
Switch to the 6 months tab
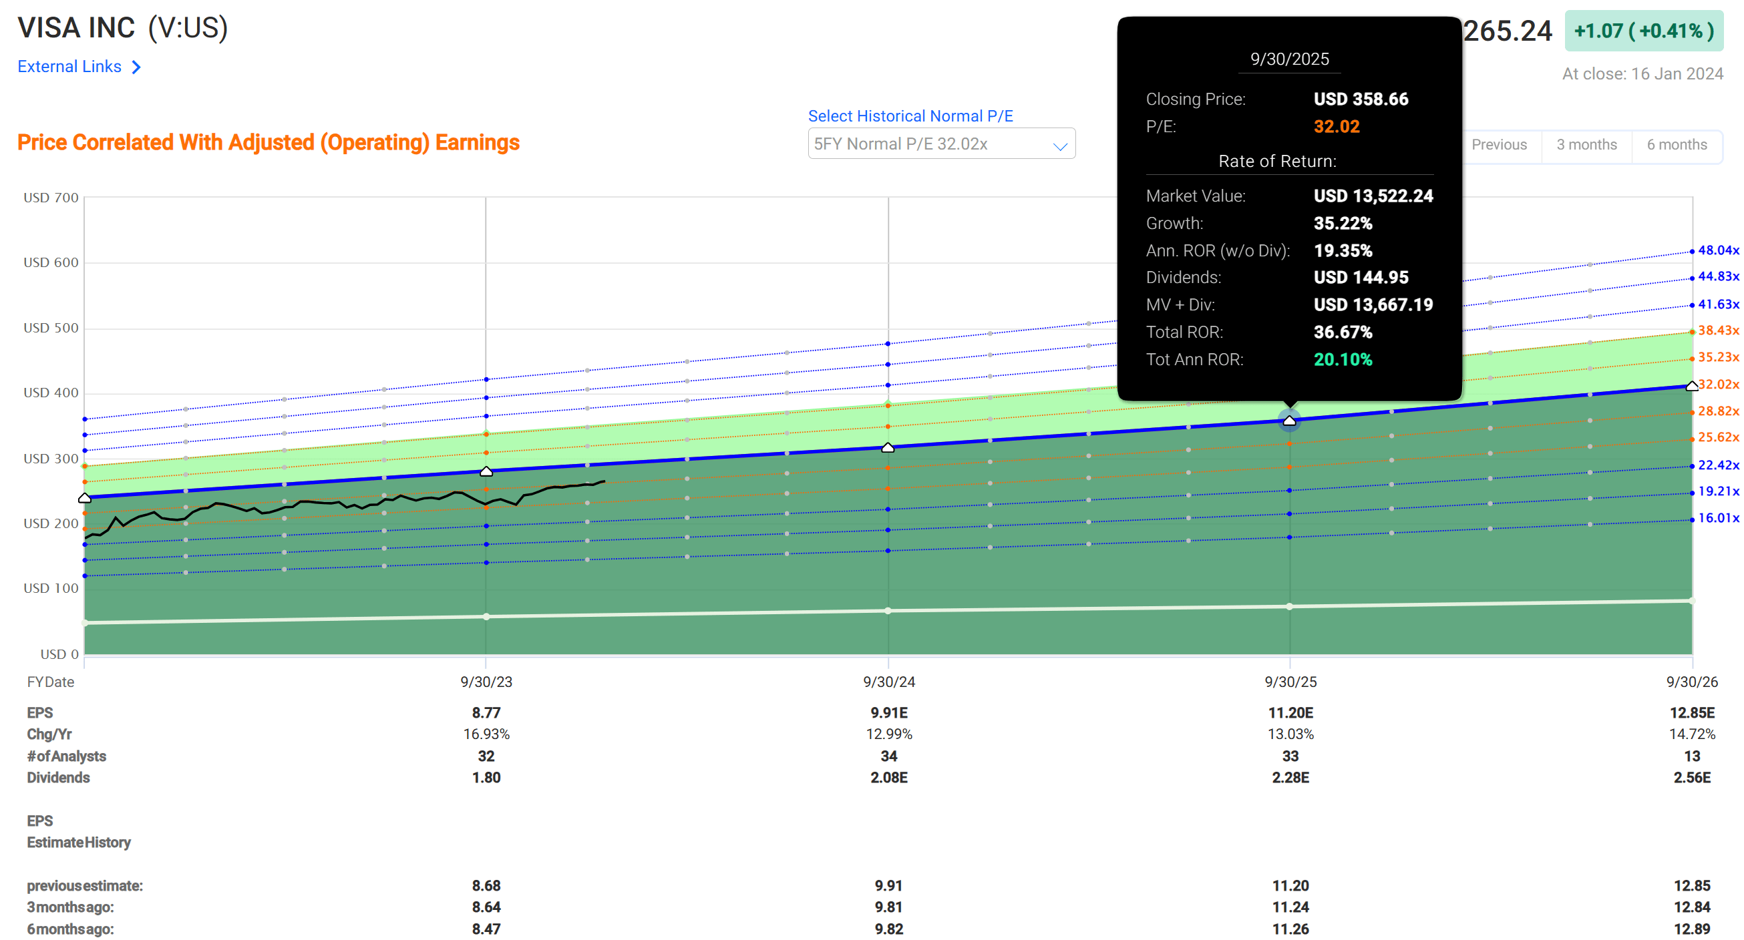tap(1677, 145)
